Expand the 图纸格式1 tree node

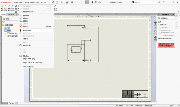(6, 33)
